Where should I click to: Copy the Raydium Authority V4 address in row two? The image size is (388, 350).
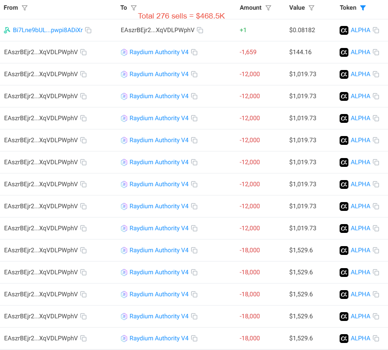pyautogui.click(x=195, y=52)
